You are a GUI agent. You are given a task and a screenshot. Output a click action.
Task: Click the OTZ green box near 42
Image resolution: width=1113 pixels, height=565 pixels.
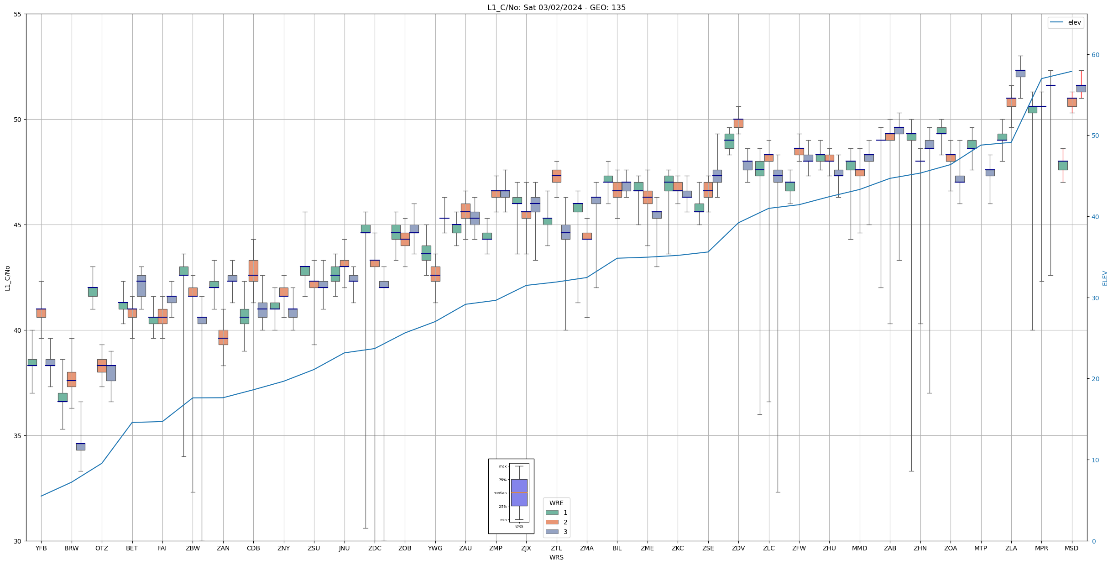(x=93, y=292)
